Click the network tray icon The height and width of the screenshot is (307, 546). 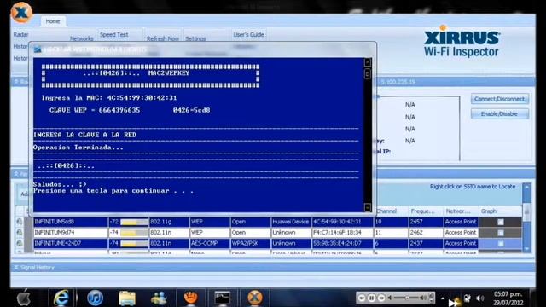[x=468, y=298]
